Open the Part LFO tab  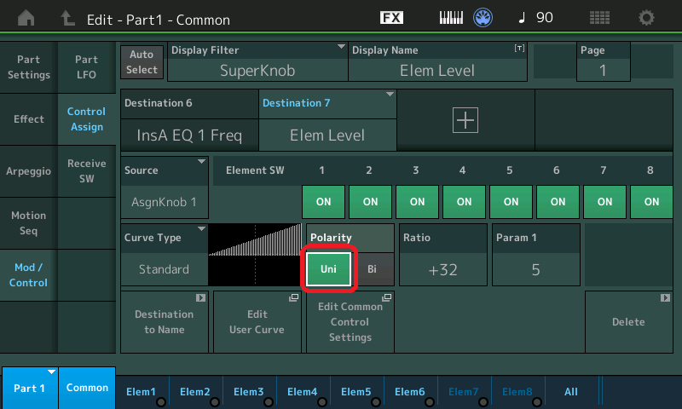pyautogui.click(x=86, y=67)
